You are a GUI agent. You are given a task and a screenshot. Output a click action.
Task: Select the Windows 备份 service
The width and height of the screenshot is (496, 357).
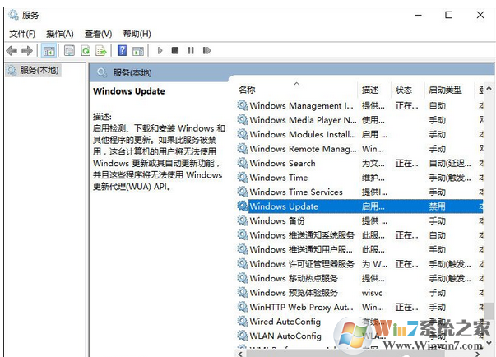(360, 220)
